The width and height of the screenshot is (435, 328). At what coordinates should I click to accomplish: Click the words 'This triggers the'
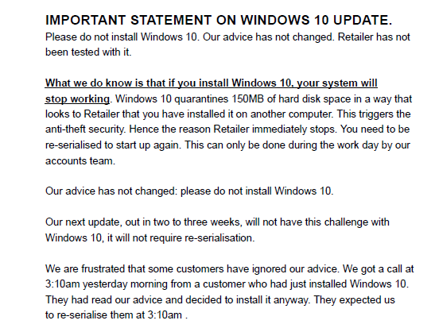(x=374, y=114)
